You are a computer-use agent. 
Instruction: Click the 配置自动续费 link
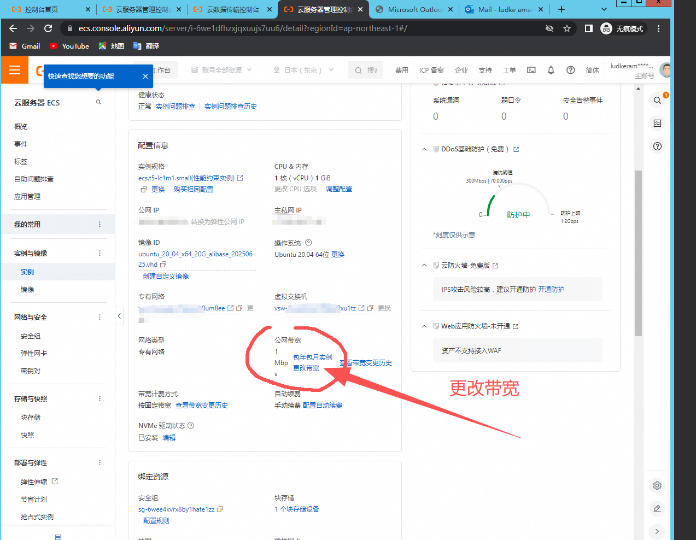tap(323, 406)
